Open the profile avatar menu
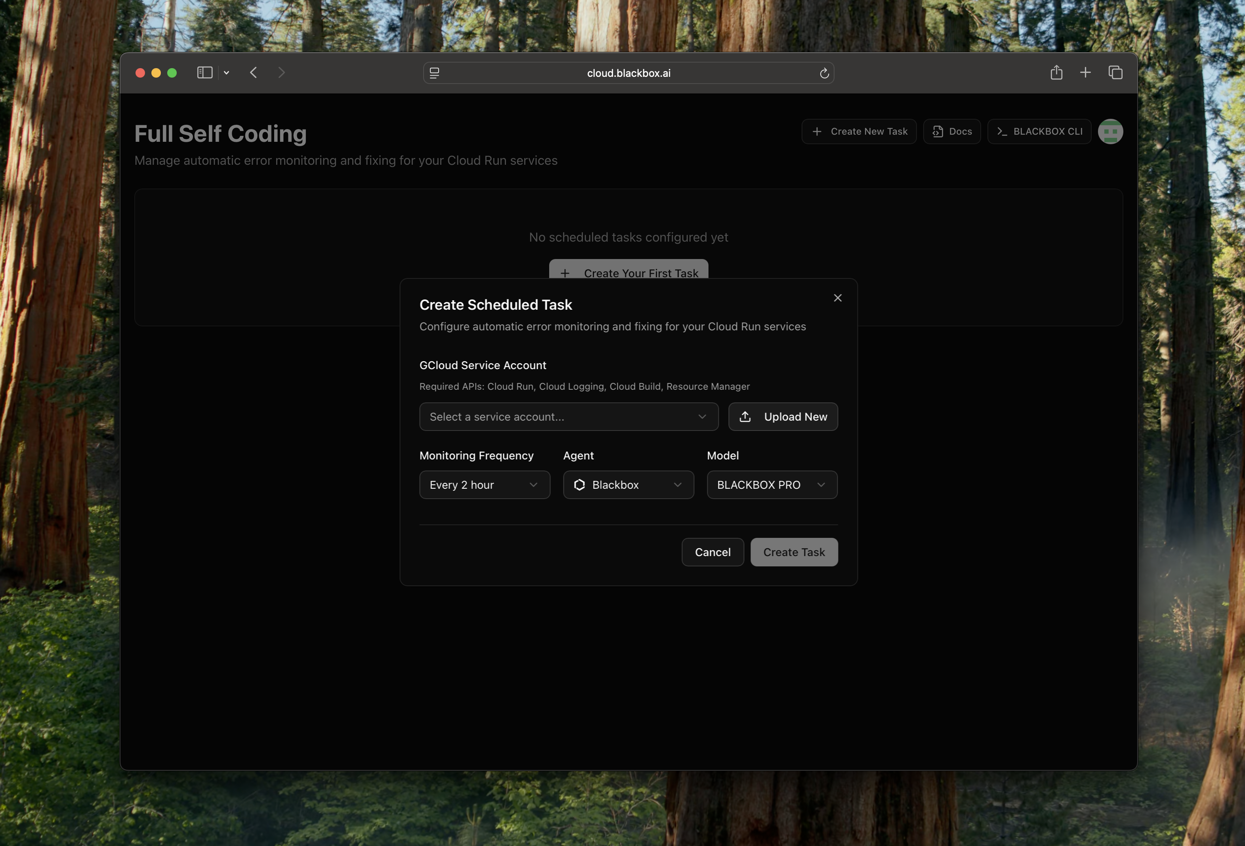This screenshot has width=1245, height=846. [x=1111, y=131]
